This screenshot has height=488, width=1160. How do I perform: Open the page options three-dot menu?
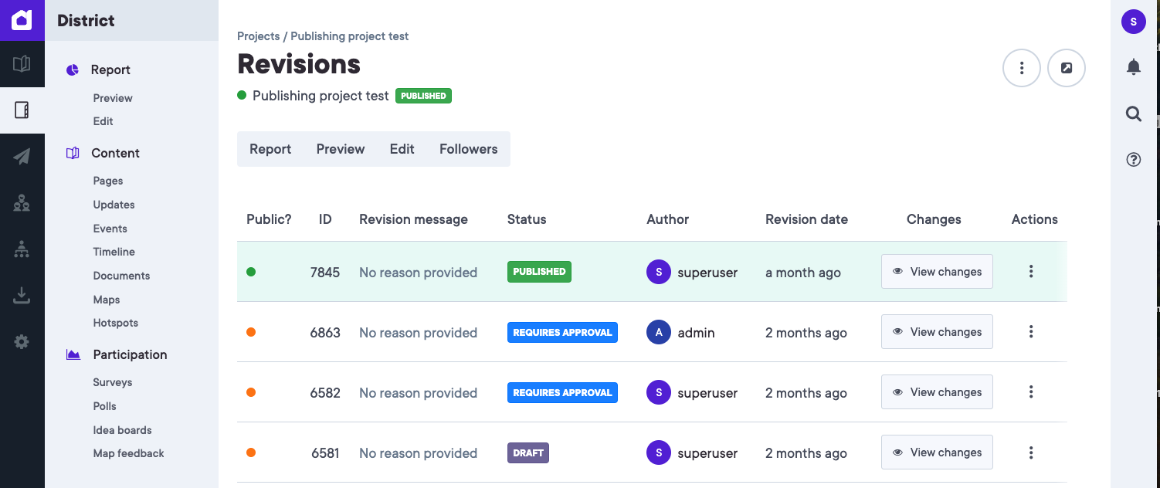(x=1021, y=68)
